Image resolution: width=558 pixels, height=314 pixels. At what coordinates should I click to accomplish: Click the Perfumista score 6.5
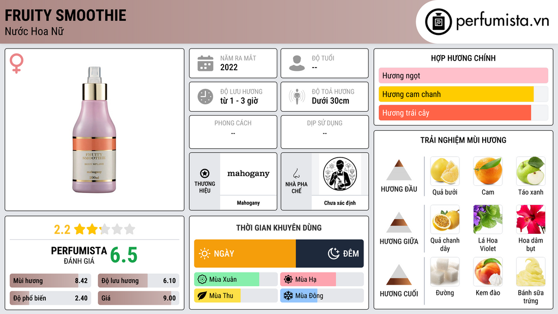[x=124, y=255]
